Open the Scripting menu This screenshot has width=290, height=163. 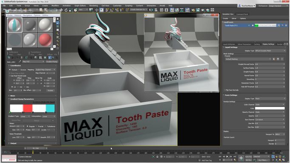point(129,6)
